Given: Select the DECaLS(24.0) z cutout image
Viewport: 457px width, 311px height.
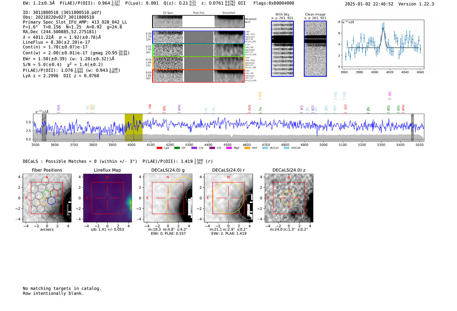Looking at the screenshot, I should pyautogui.click(x=289, y=198).
